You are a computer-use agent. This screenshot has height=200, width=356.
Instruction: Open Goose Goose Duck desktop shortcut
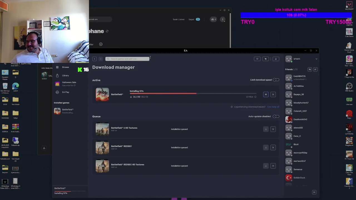click(x=349, y=47)
